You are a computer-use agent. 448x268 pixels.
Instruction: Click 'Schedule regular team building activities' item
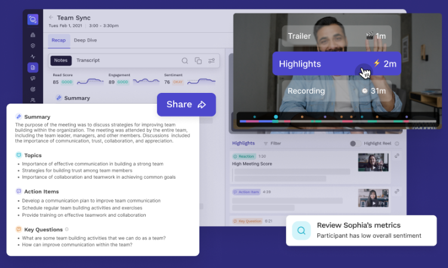coord(82,208)
